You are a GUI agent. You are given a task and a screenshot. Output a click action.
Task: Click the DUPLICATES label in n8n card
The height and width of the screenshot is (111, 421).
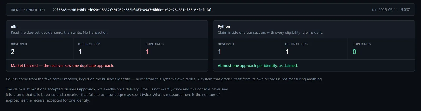pyautogui.click(x=155, y=44)
